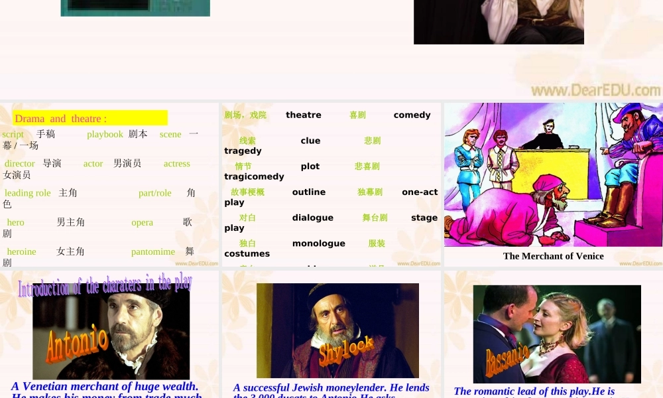663x398 pixels.
Task: Click the word 'director'
Action: click(19, 164)
